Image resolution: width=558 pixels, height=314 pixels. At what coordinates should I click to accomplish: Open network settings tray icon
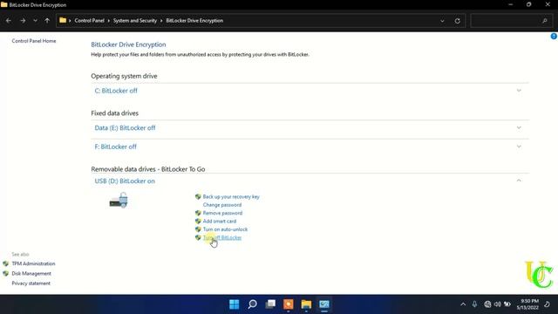pyautogui.click(x=487, y=304)
